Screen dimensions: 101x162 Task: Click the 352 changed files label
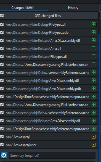click(x=48, y=16)
